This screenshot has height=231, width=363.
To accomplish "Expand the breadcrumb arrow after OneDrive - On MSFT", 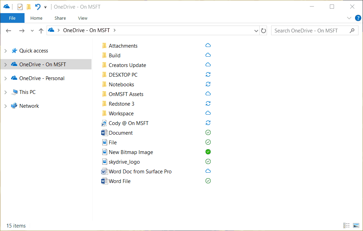I will 115,30.
